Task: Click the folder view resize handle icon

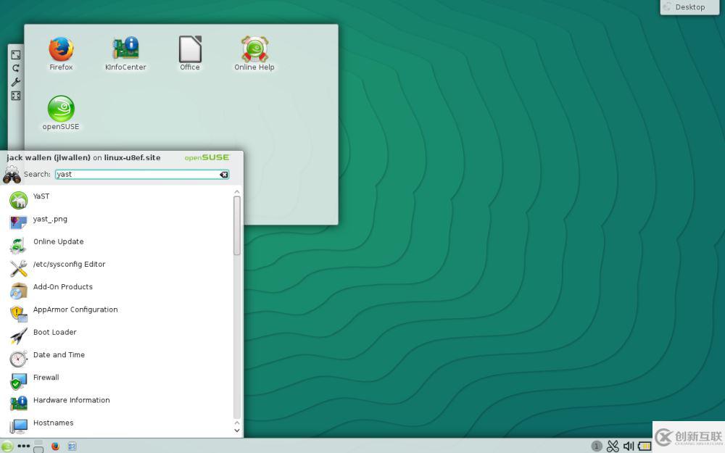Action: pyautogui.click(x=16, y=55)
